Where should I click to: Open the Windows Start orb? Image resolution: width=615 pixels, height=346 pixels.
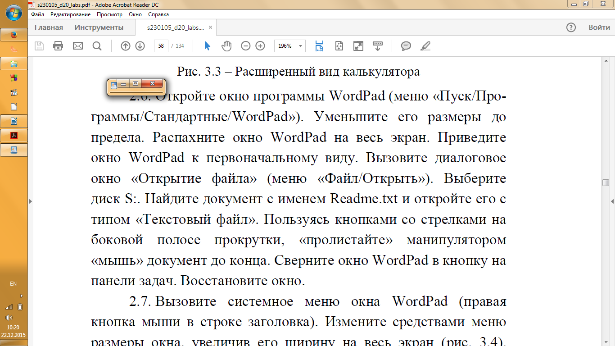pyautogui.click(x=14, y=14)
